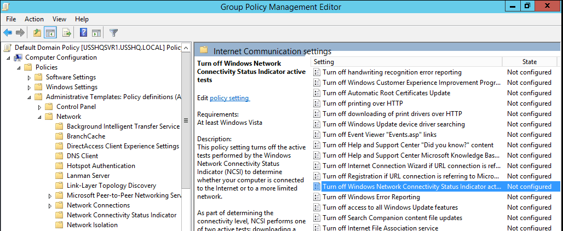
Task: Open the Action menu
Action: point(34,19)
